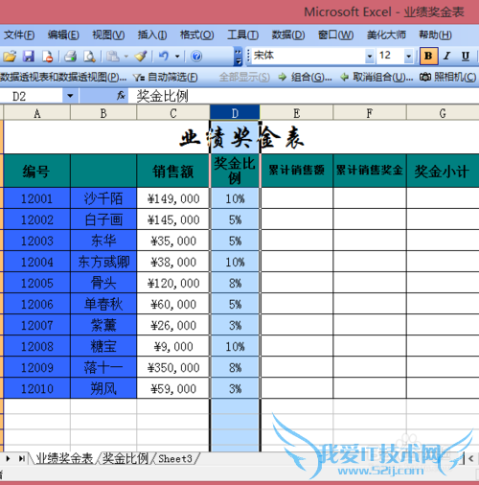Viewport: 479px width, 485px height.
Task: Open the font size 12 dropdown
Action: (x=408, y=57)
